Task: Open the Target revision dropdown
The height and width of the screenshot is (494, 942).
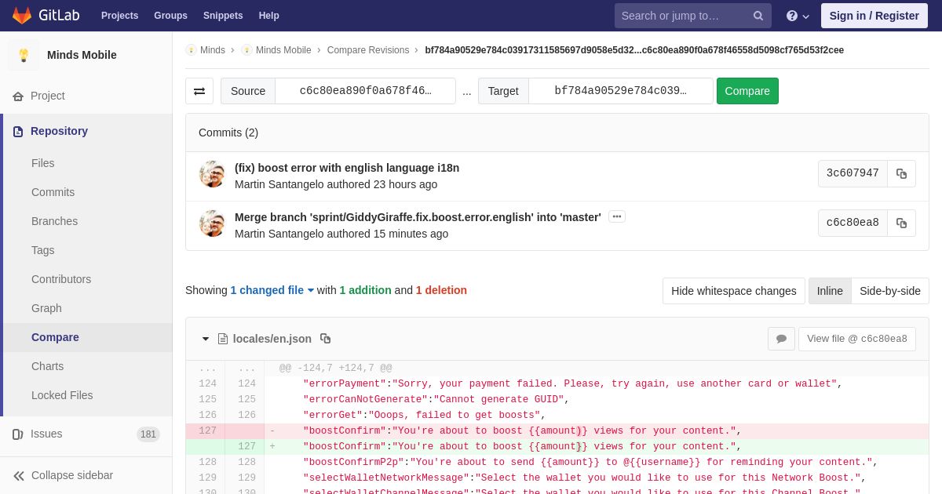Action: tap(620, 91)
